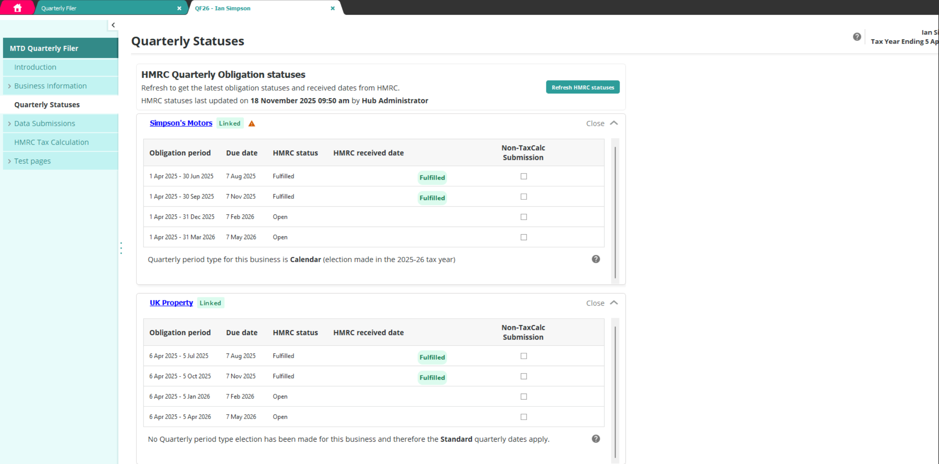Tick Non-TaxCalc box for 6 Apr - 5 Jul 2025
The height and width of the screenshot is (464, 939).
524,356
